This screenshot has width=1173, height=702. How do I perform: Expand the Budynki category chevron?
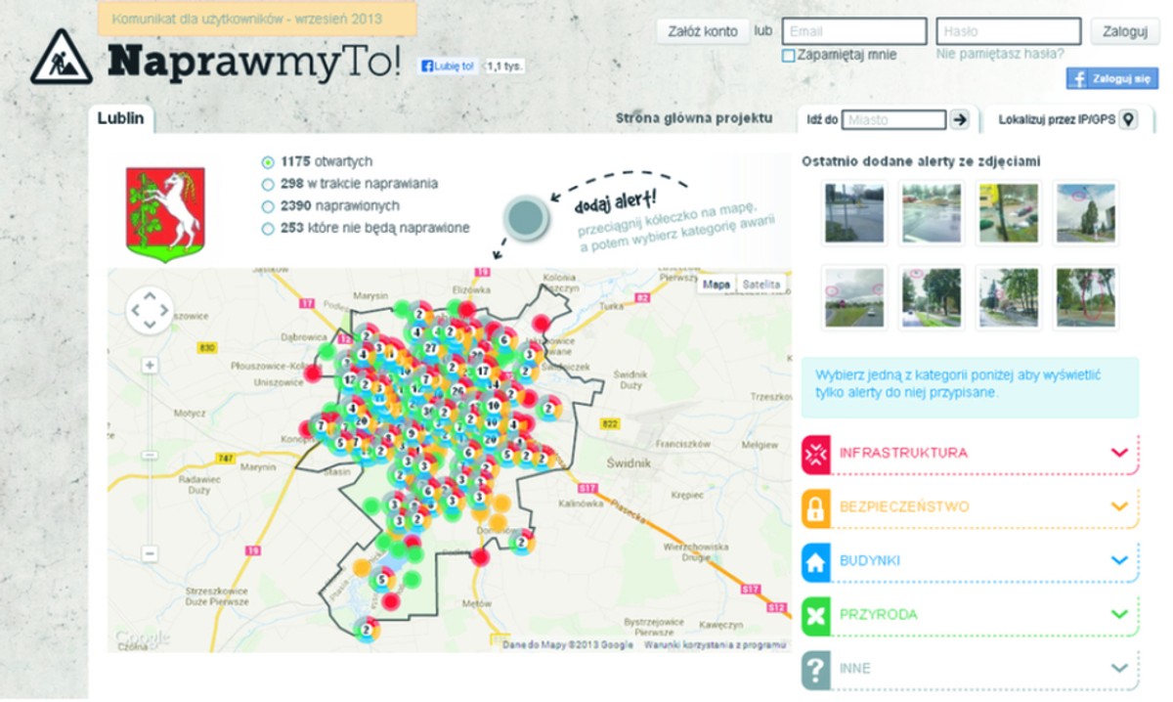pyautogui.click(x=1120, y=561)
